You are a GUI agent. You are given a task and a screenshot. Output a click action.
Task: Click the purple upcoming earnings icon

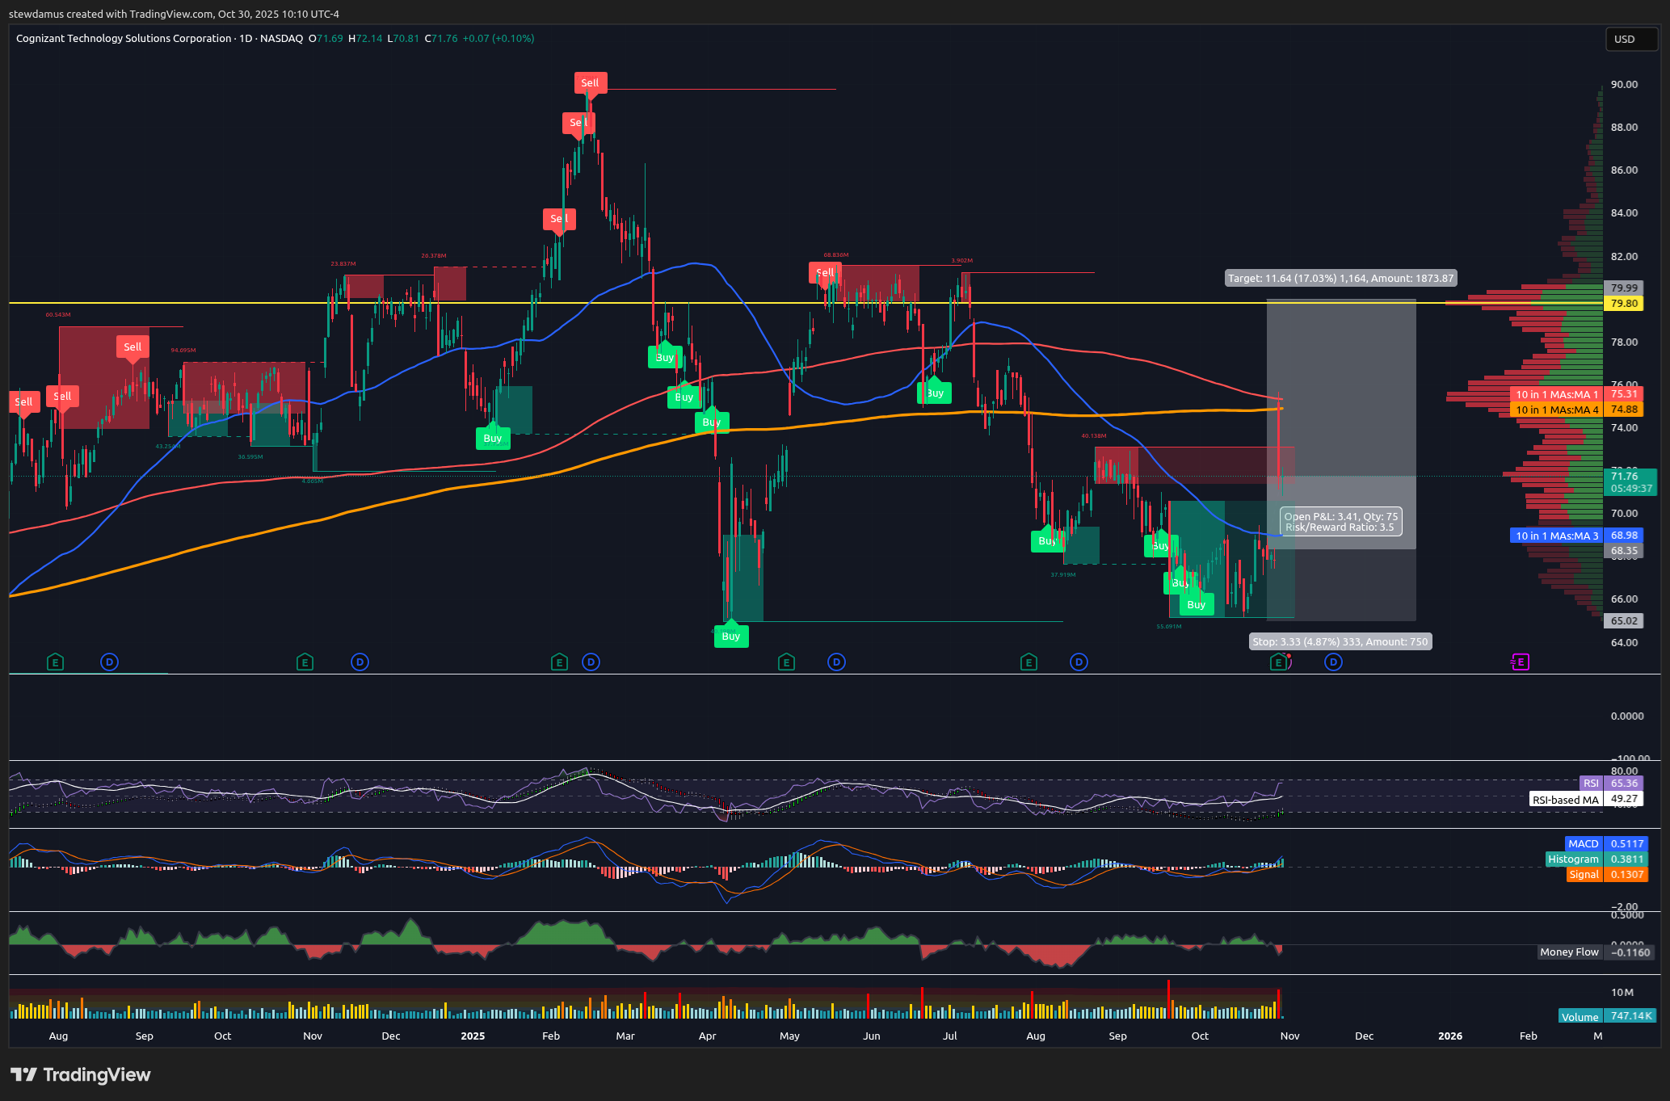coord(1520,662)
